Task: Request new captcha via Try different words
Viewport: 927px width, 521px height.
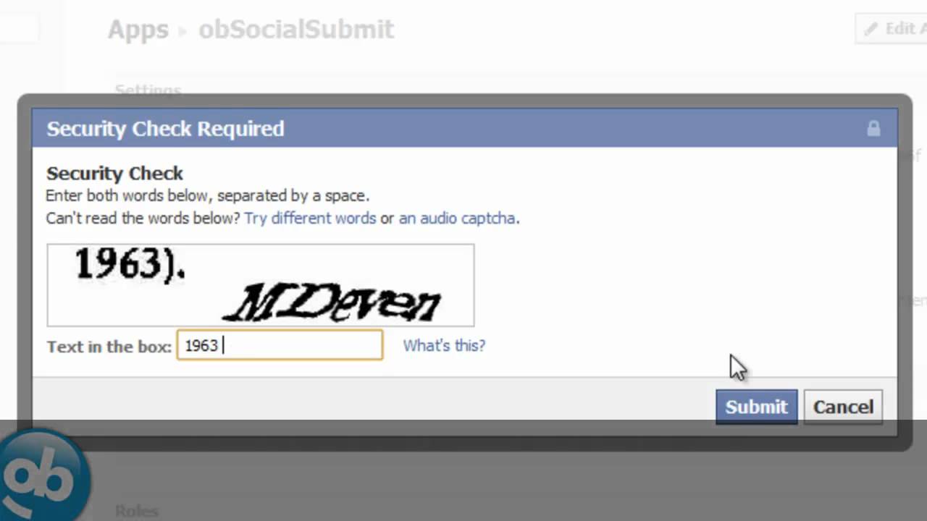Action: point(310,218)
